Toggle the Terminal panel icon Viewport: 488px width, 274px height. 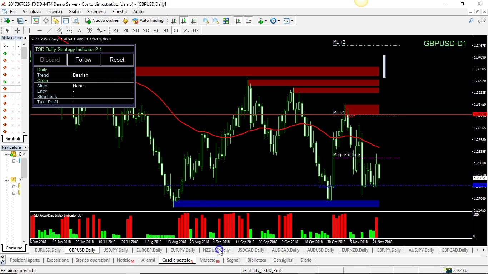pyautogui.click(x=66, y=21)
